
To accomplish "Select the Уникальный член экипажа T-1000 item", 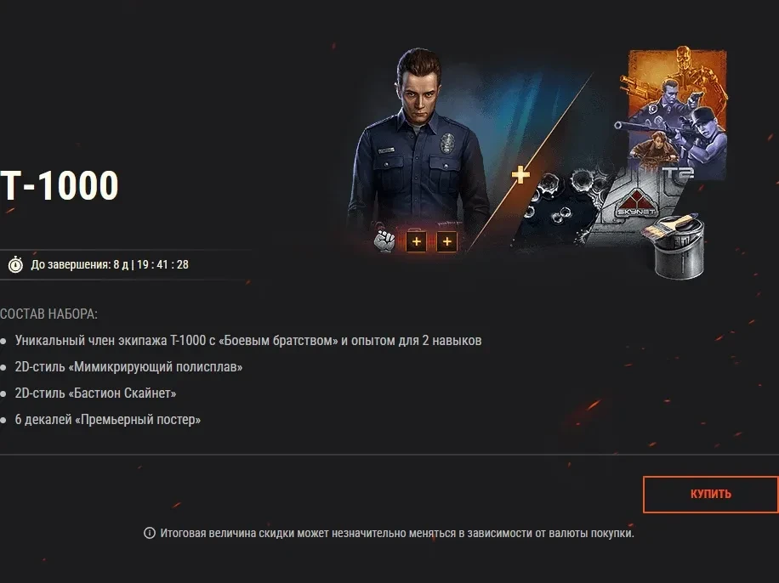I will (x=248, y=341).
